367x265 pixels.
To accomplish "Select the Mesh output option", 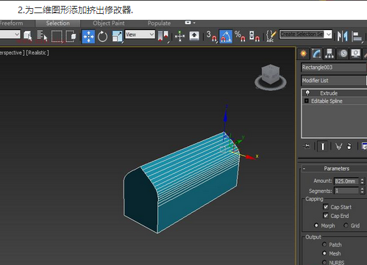I will click(x=324, y=253).
